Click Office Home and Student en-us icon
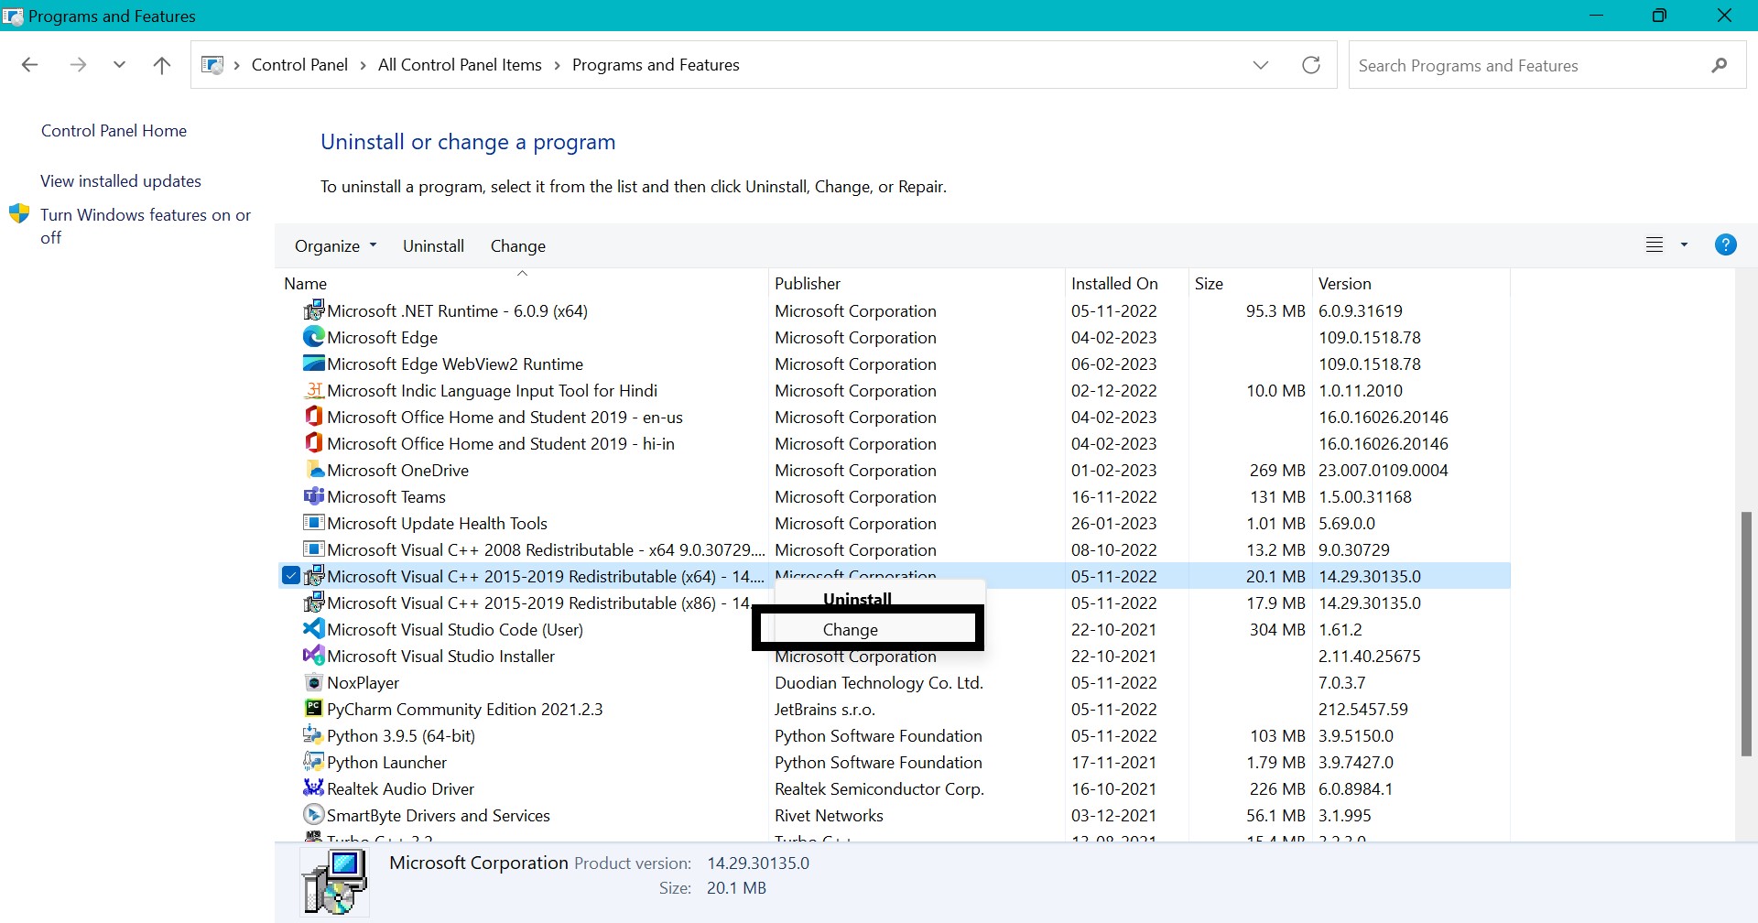 (313, 417)
